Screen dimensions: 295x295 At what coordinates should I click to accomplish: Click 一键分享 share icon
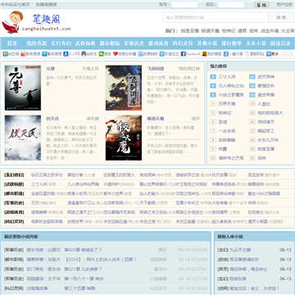(226, 54)
